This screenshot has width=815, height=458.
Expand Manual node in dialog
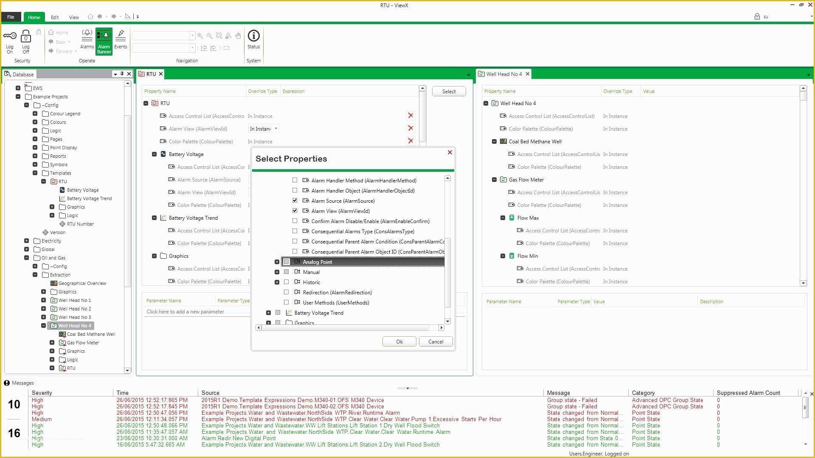tap(277, 272)
